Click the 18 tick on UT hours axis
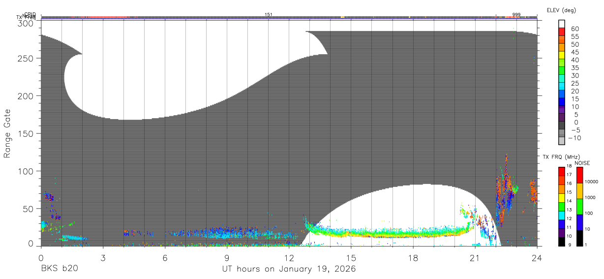 [413, 257]
